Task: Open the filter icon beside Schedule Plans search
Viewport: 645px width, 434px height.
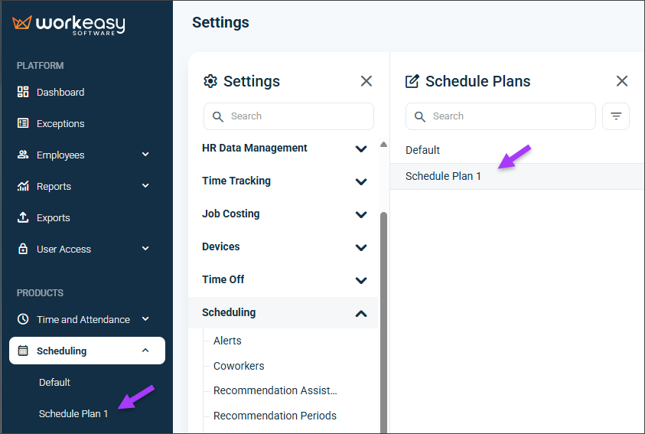Action: [616, 116]
